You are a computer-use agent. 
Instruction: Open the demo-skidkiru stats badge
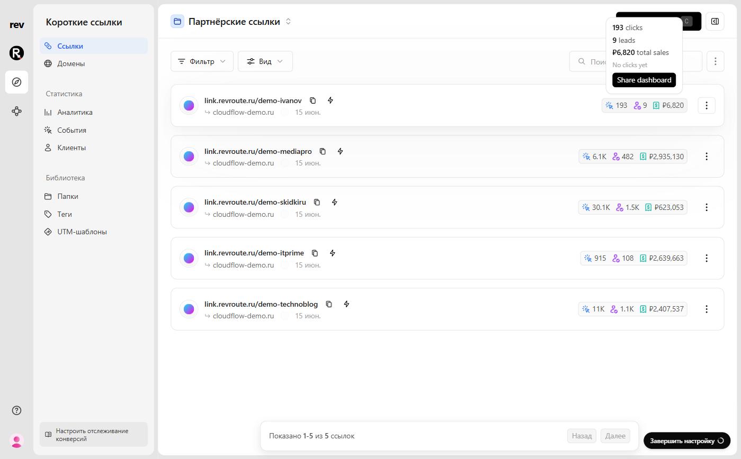pos(632,207)
